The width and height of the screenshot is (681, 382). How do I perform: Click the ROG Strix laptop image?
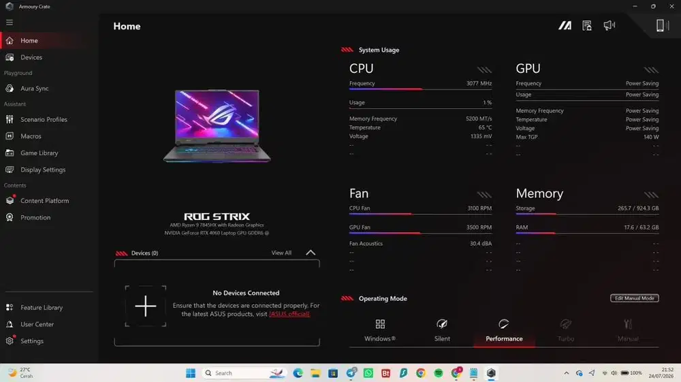(x=217, y=126)
